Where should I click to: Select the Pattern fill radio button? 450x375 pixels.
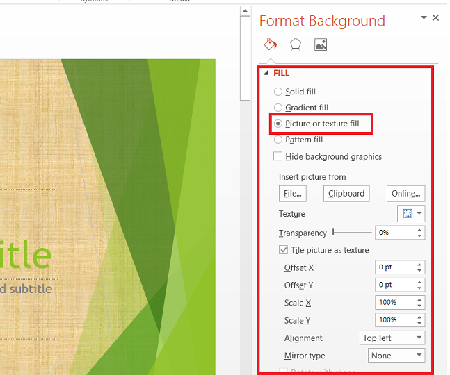pos(278,140)
